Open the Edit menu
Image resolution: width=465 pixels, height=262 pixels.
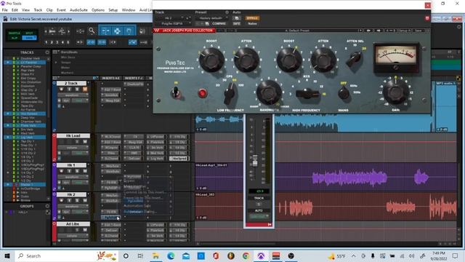click(15, 9)
